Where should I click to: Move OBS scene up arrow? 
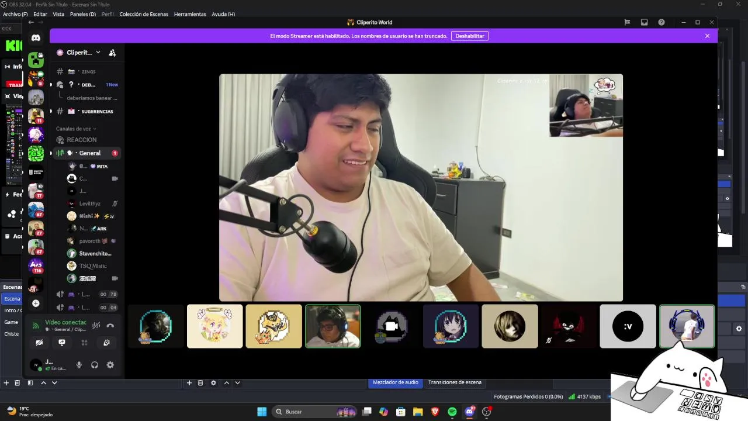[43, 383]
